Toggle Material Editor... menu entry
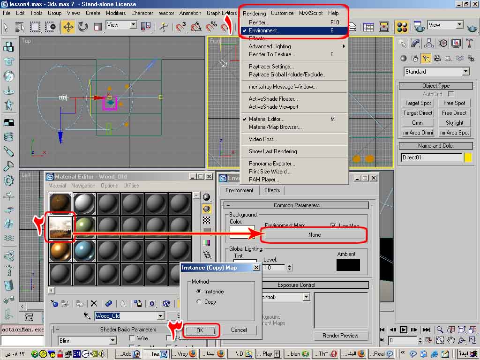This screenshot has width=480, height=360. click(293, 119)
